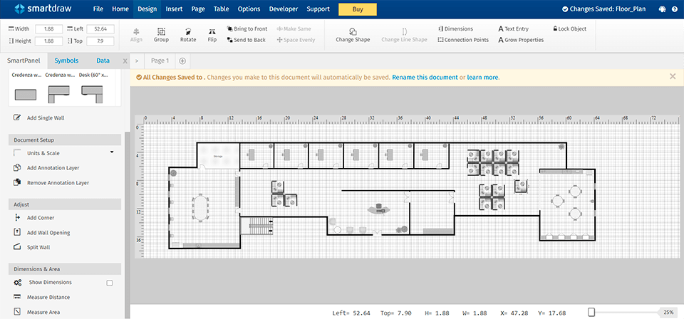Open the File menu
684x319 pixels.
pos(98,9)
